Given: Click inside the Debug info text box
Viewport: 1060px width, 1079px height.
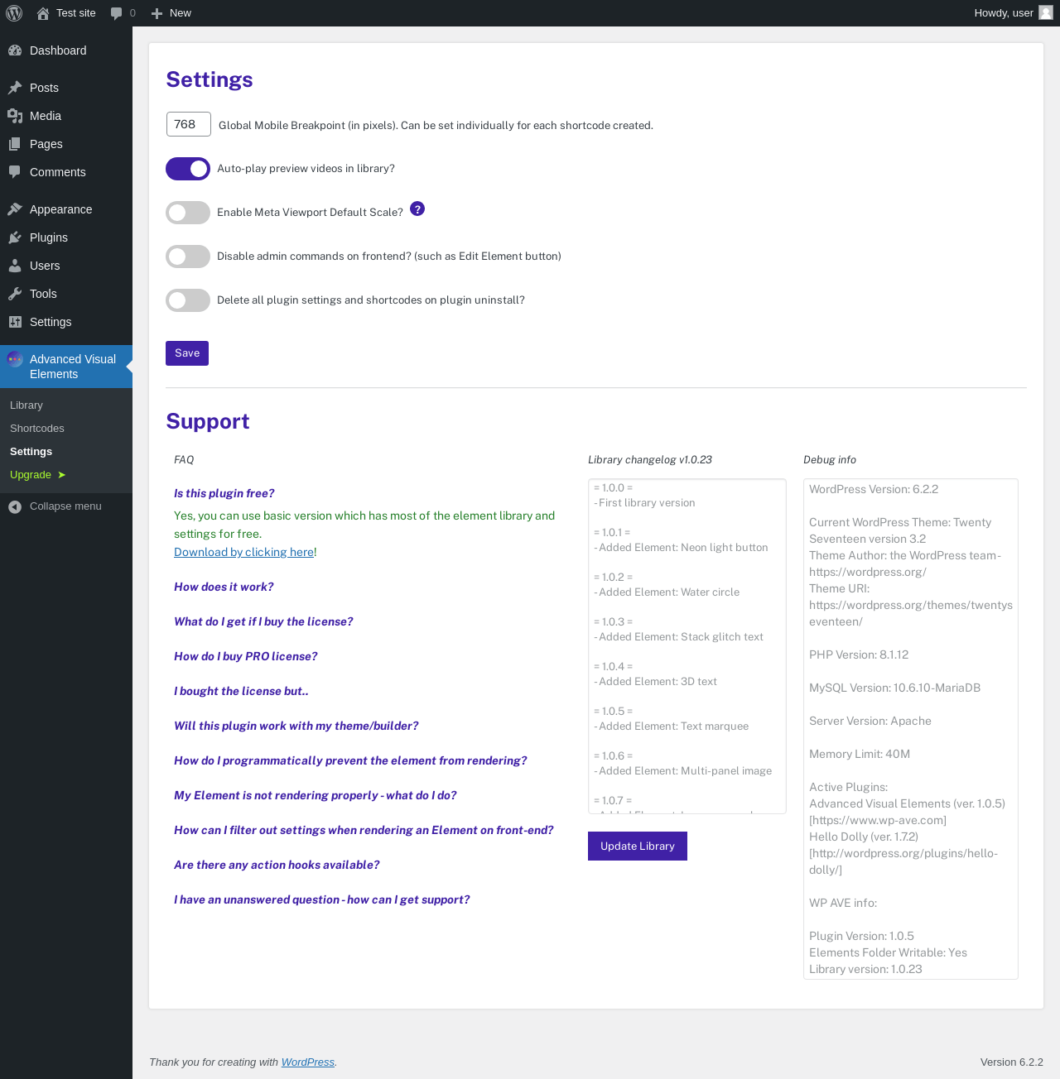Looking at the screenshot, I should pos(911,729).
